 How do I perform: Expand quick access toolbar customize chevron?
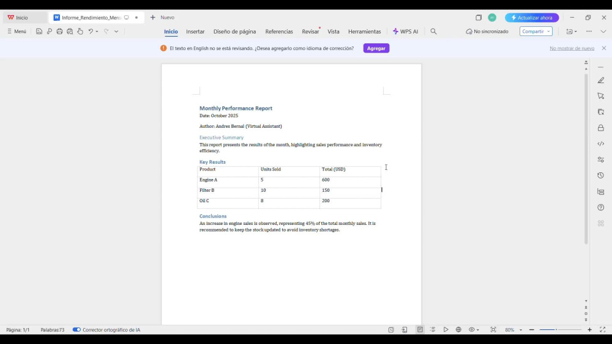(116, 32)
